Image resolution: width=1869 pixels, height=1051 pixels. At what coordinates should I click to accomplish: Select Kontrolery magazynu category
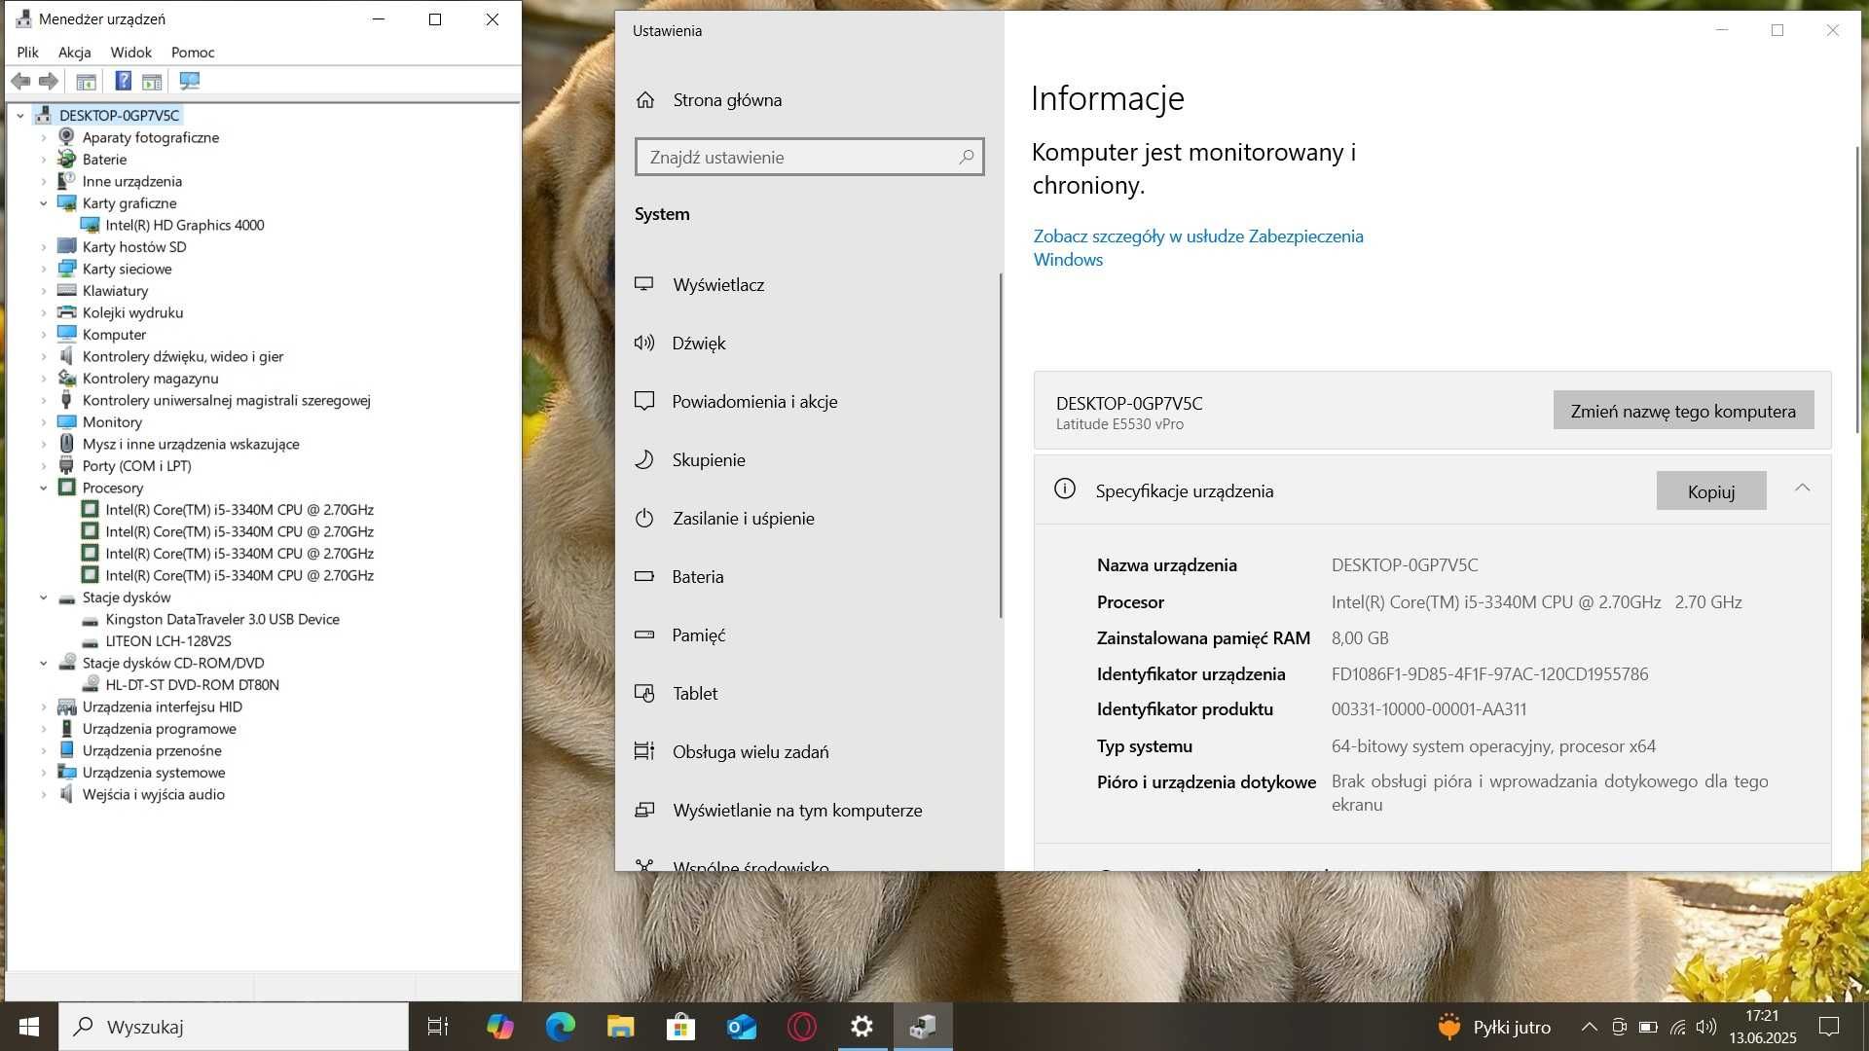[150, 379]
